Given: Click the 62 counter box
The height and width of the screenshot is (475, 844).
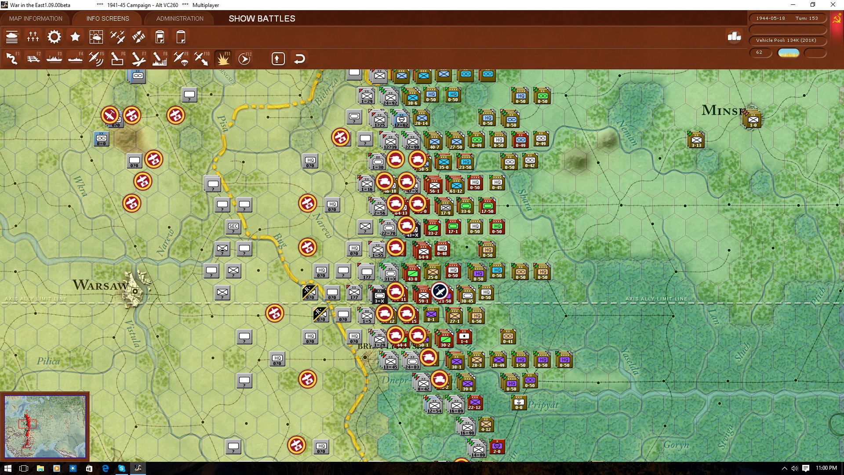Looking at the screenshot, I should [x=760, y=52].
